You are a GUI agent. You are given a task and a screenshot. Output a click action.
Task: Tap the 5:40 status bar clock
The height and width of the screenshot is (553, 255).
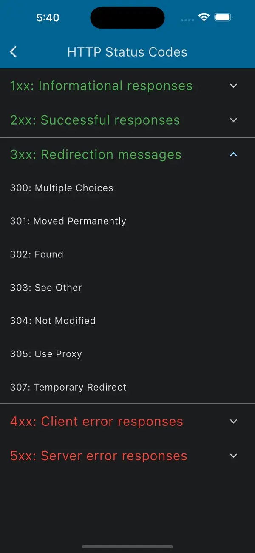click(48, 17)
